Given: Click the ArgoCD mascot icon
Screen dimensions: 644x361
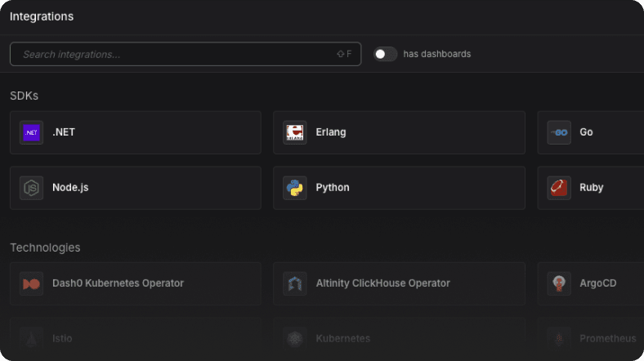Looking at the screenshot, I should pos(559,283).
